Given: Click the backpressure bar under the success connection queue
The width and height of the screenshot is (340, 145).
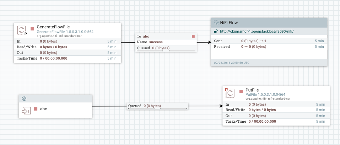Looking at the screenshot, I should pos(166,51).
